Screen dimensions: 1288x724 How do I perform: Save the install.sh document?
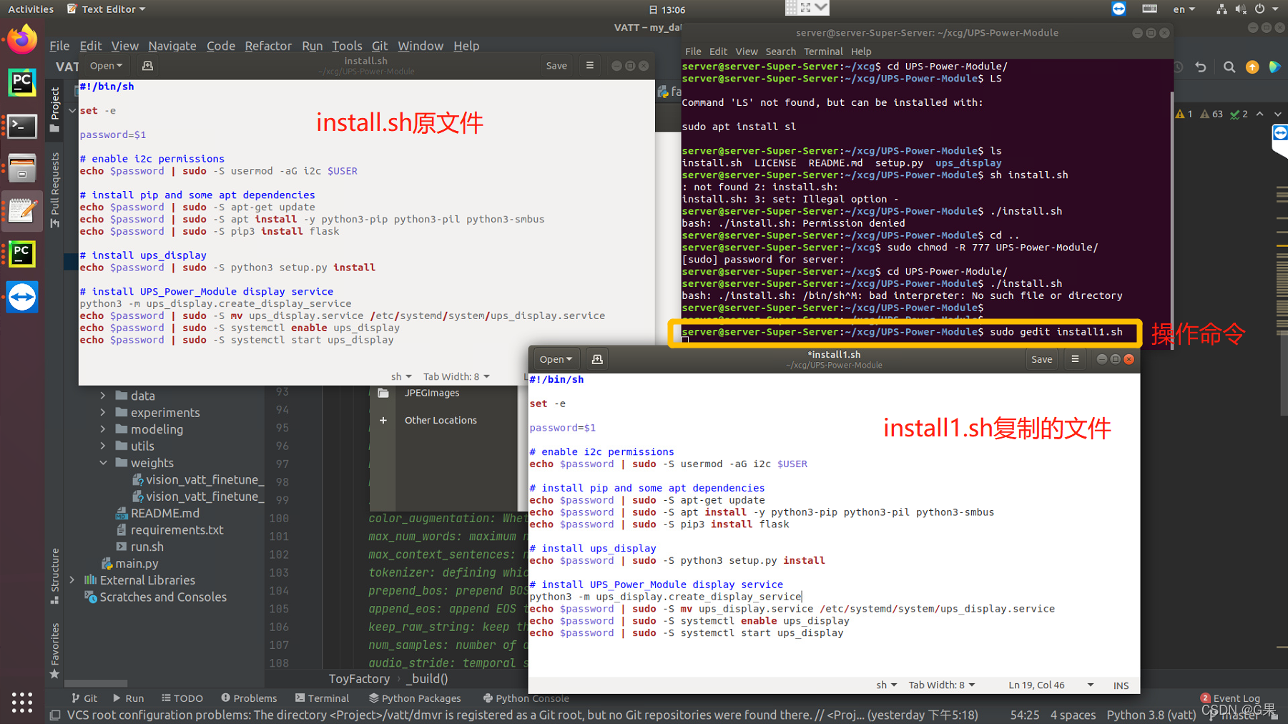click(x=556, y=66)
